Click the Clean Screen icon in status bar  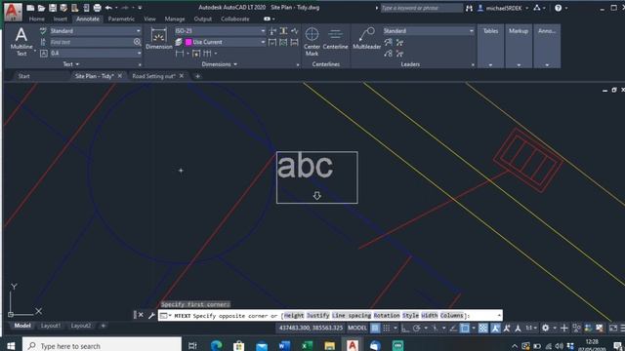[613, 328]
